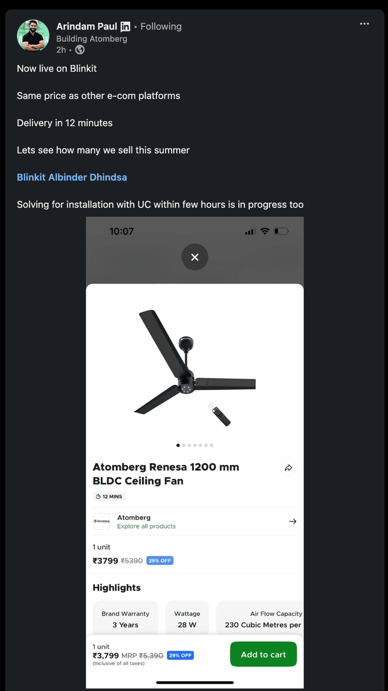
Task: Select the Brand Warranty highlight card
Action: (x=125, y=619)
